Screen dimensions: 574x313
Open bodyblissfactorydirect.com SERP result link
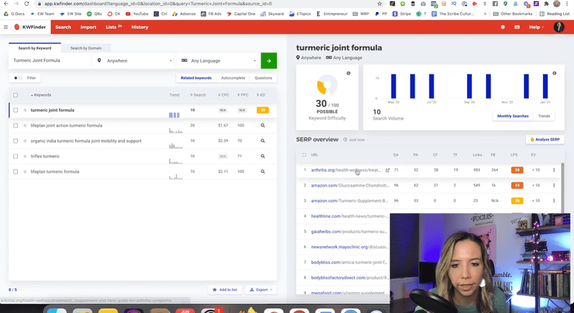(x=349, y=277)
